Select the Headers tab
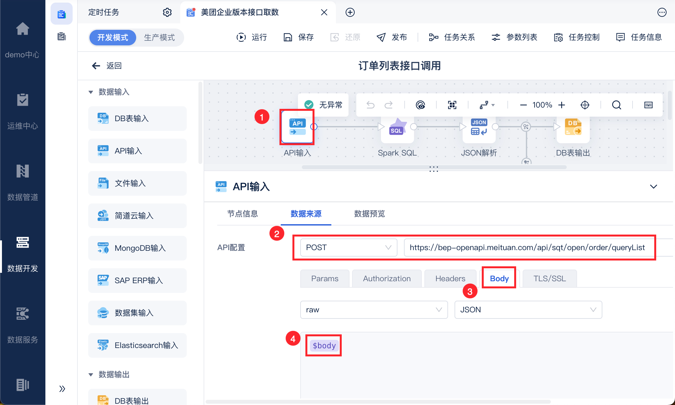Image resolution: width=675 pixels, height=405 pixels. (450, 279)
